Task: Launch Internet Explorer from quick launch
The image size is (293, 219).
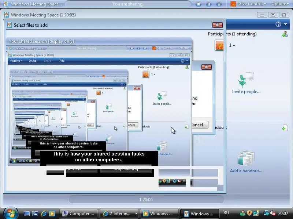Action: 44,214
